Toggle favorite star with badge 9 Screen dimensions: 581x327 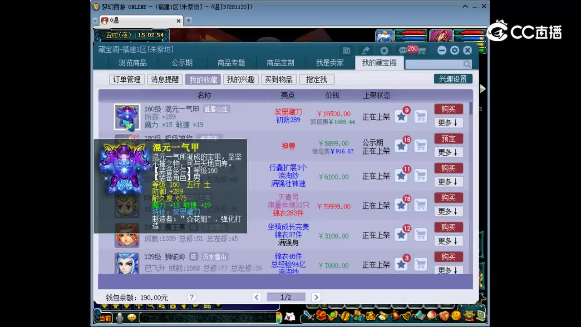coord(401,117)
